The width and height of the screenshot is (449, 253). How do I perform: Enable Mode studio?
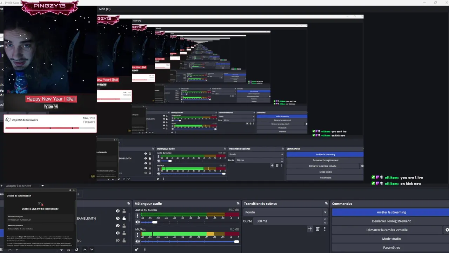391,239
